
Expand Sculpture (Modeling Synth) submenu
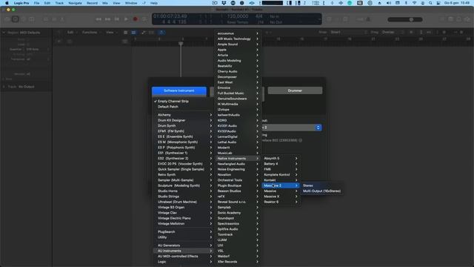pyautogui.click(x=182, y=185)
